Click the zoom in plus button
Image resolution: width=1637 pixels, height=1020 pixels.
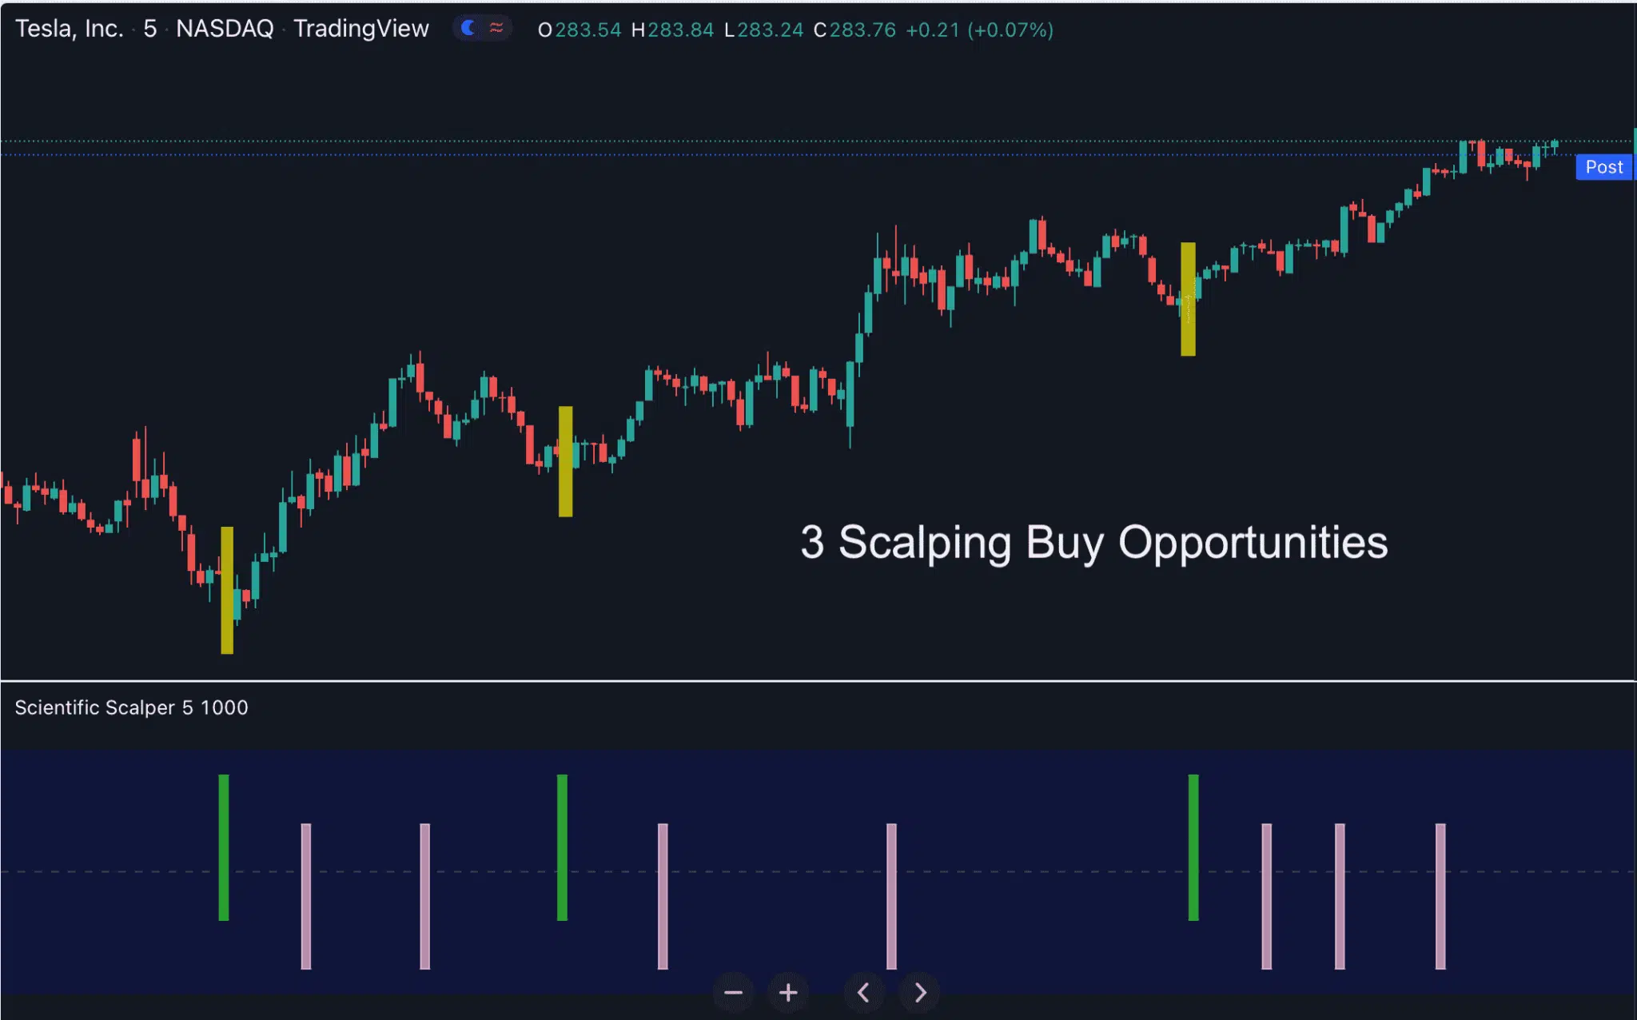coord(788,993)
